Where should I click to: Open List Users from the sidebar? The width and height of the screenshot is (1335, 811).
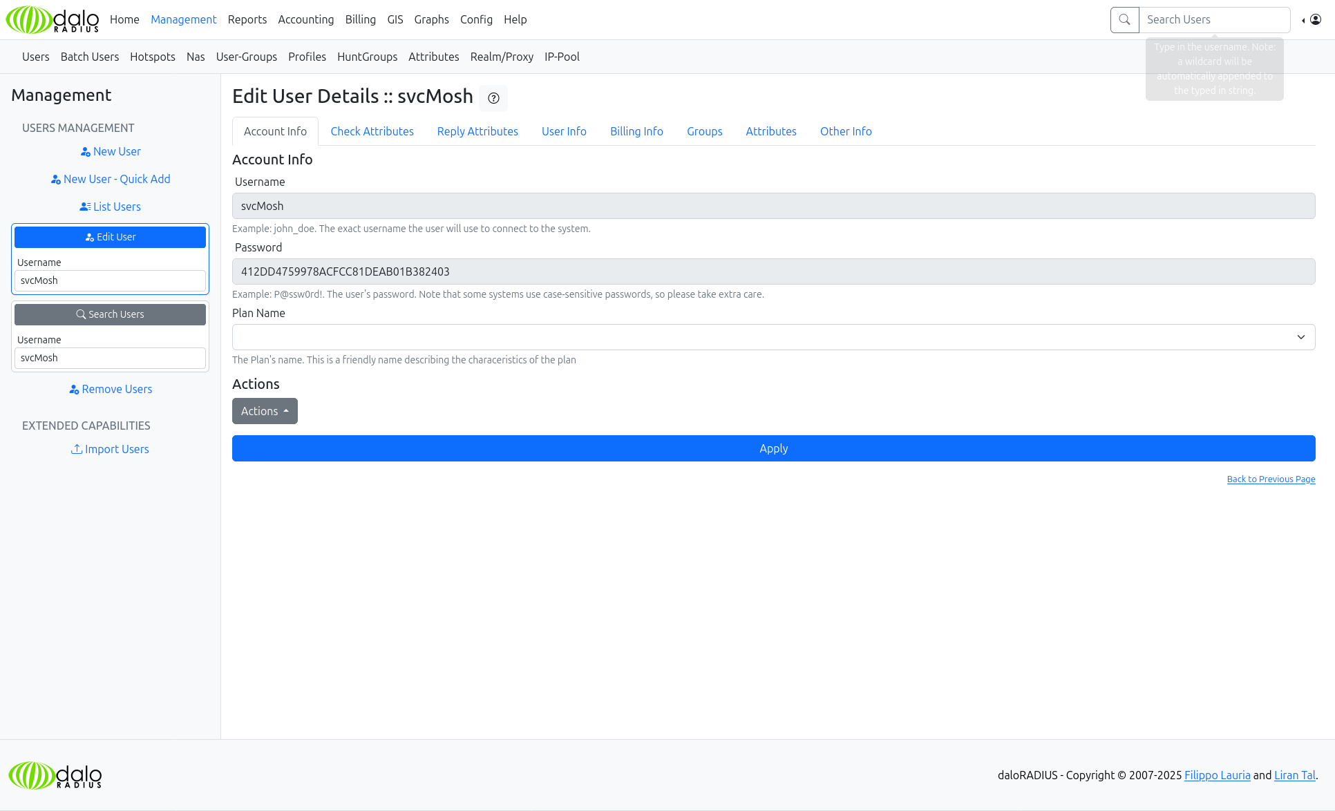pos(111,207)
